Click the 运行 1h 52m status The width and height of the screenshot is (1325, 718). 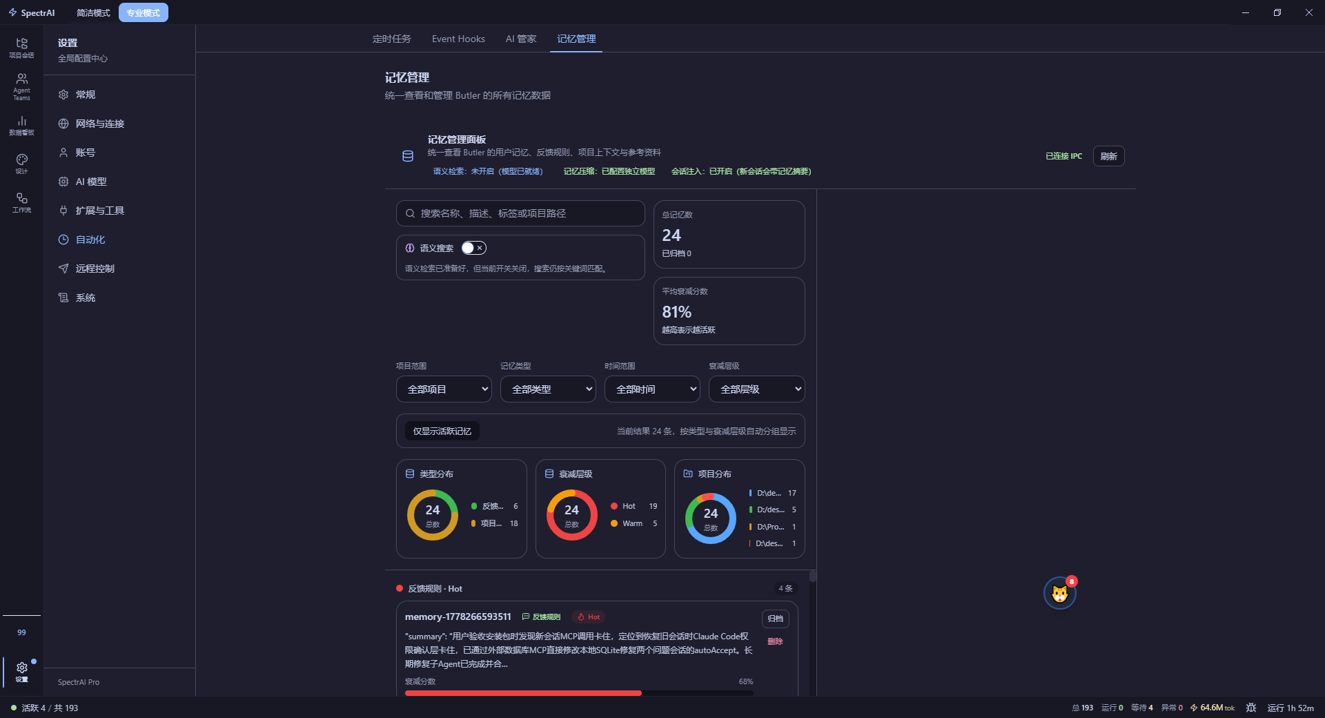1290,708
